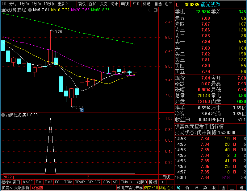Switch to the 指标B tab

click(x=142, y=182)
